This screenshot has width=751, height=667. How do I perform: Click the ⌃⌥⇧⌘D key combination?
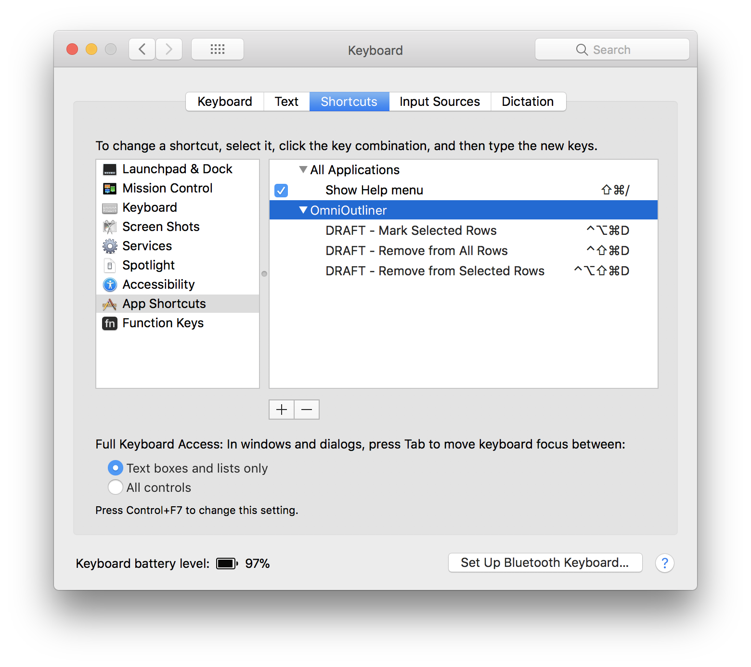(x=602, y=271)
